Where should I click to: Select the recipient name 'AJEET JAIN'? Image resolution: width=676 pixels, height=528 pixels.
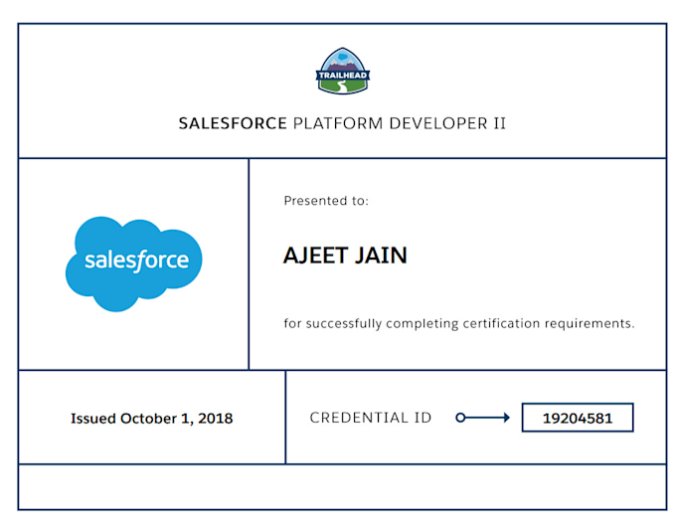coord(345,255)
